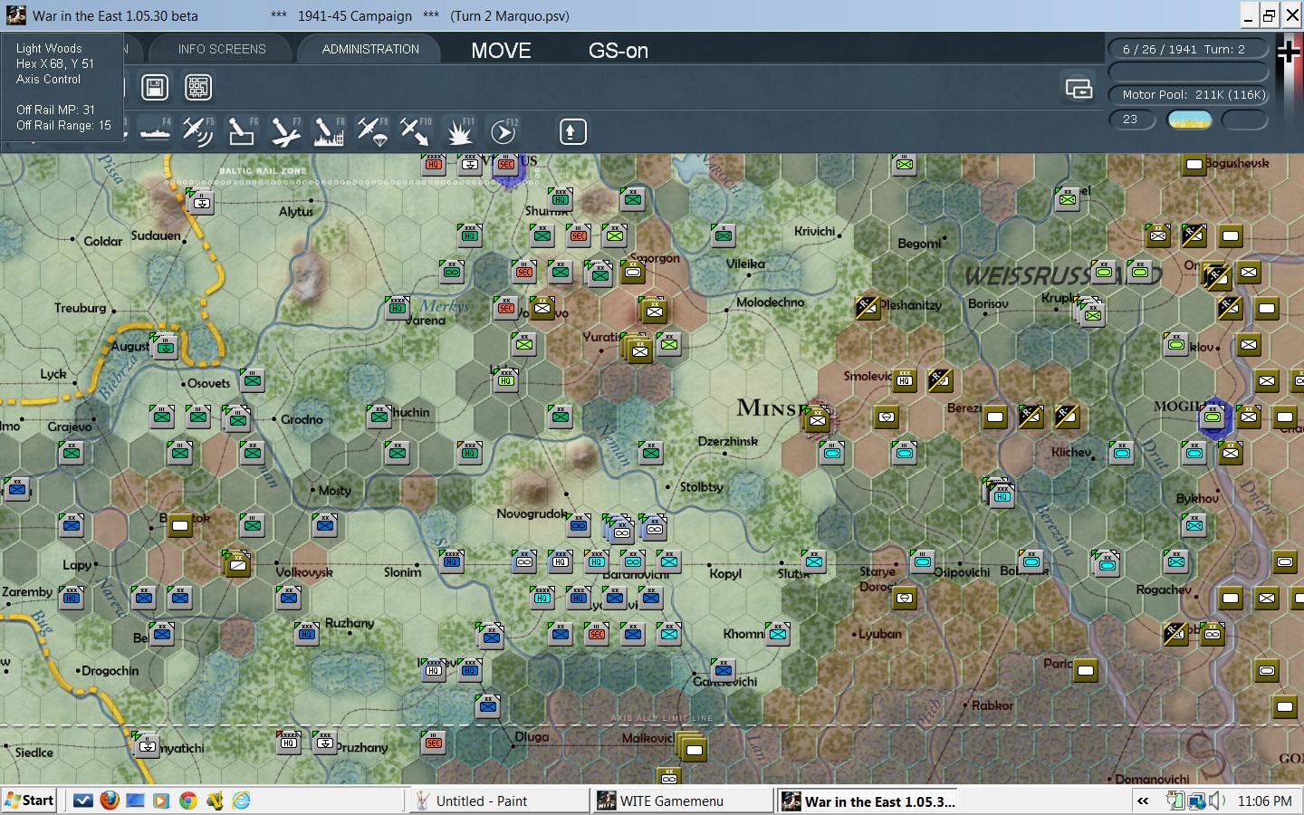This screenshot has width=1304, height=815.
Task: Click the Novogrudok town label on map
Action: 532,513
